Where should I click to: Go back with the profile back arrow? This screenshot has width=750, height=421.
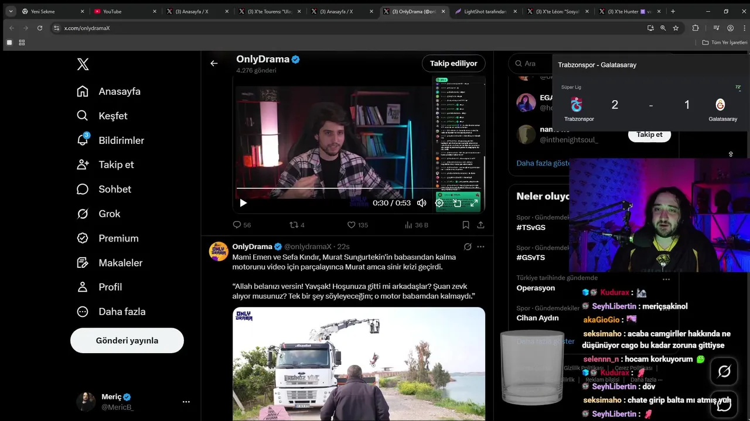pyautogui.click(x=214, y=63)
